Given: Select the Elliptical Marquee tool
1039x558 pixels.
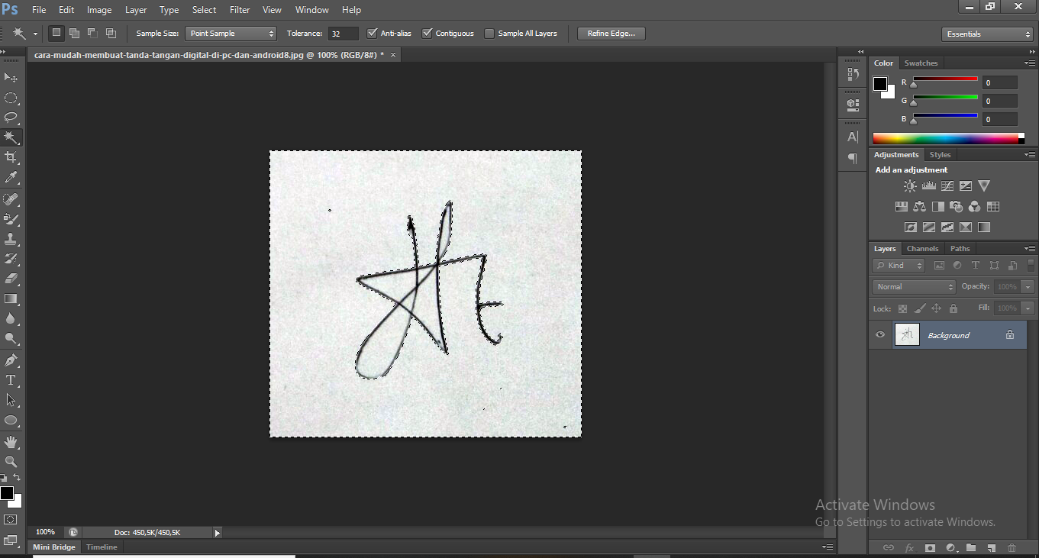Looking at the screenshot, I should tap(11, 98).
